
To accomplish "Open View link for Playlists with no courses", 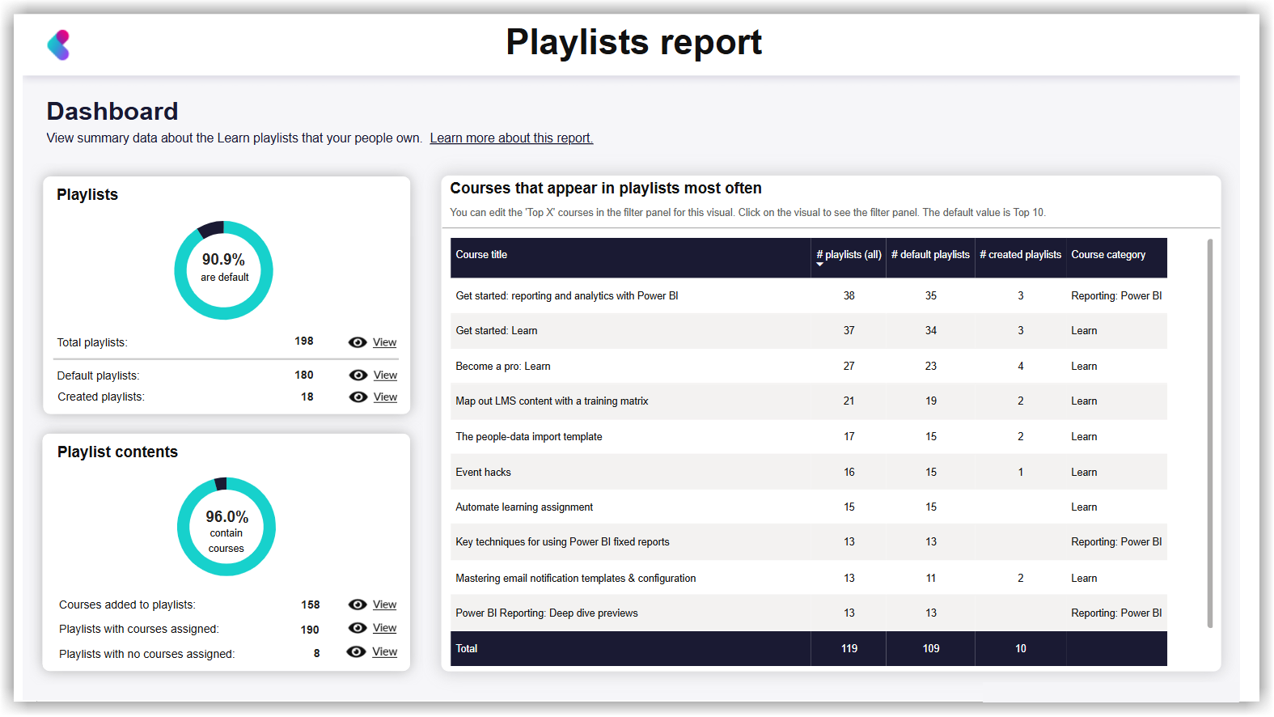I will tap(384, 651).
